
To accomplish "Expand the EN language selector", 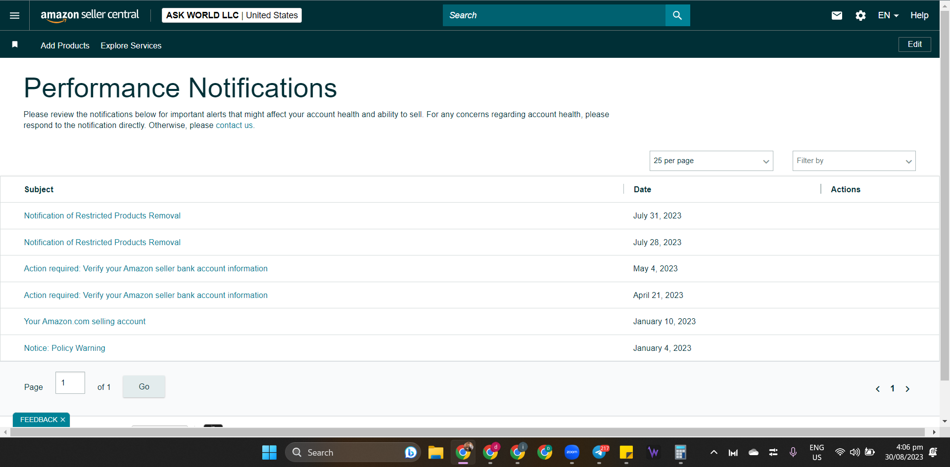I will (888, 15).
